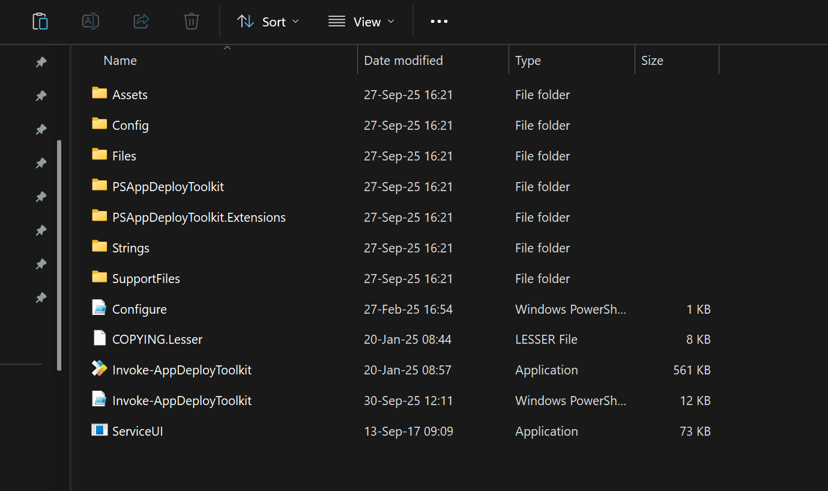This screenshot has width=828, height=491.
Task: Open the View dropdown menu
Action: tap(361, 22)
